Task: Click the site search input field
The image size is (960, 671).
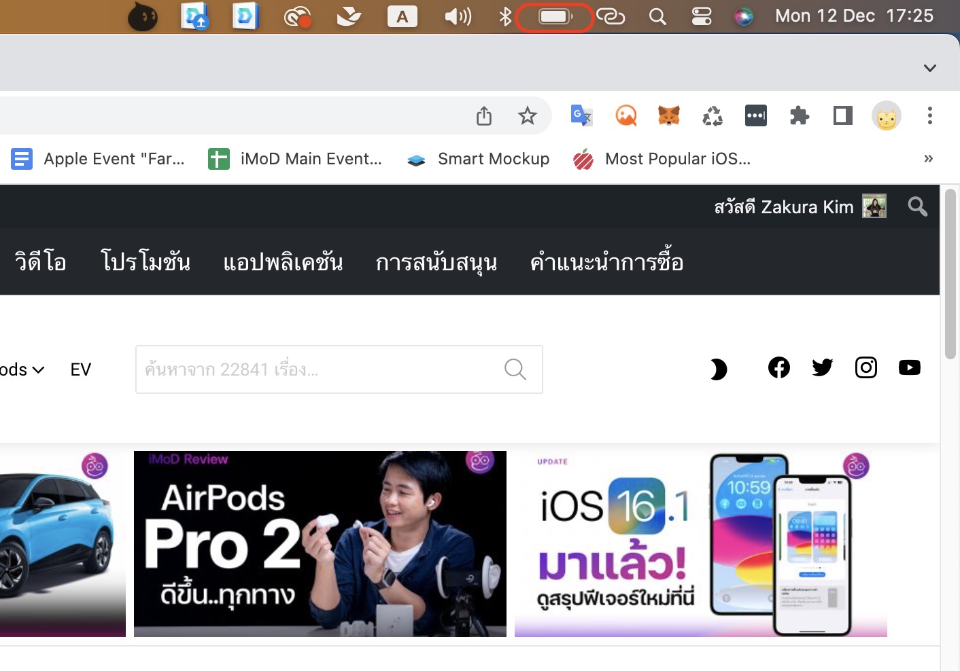Action: [320, 369]
